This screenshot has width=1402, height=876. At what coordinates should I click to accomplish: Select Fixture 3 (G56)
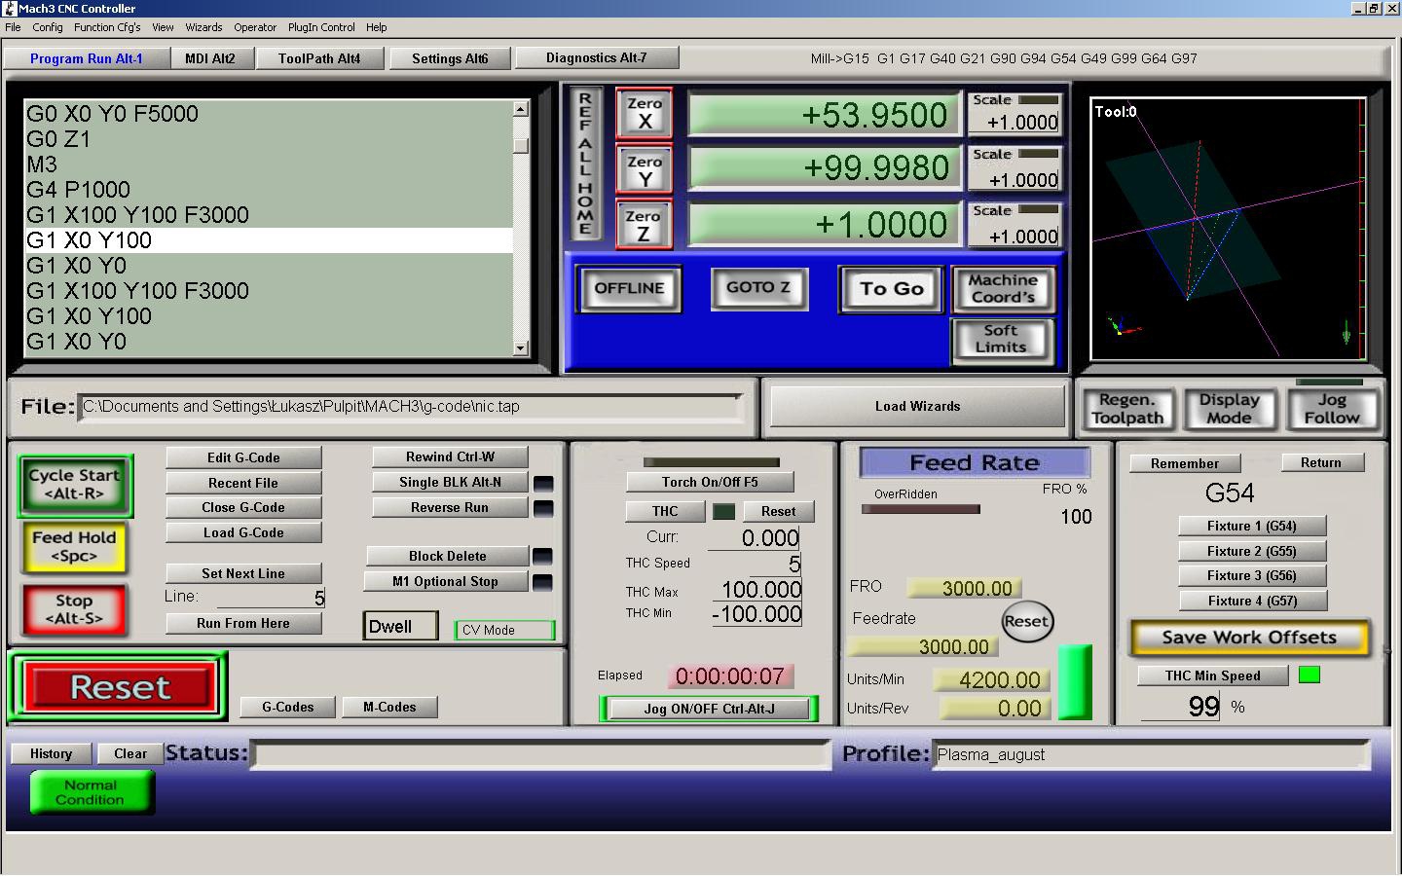(x=1252, y=575)
